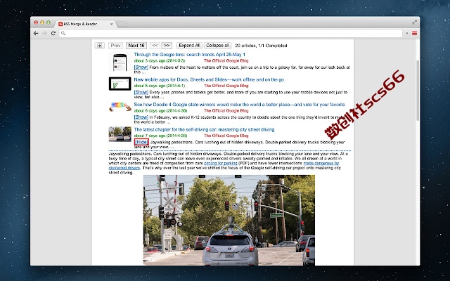Click the address bar input field
Screen dimensions: 450x281
[x=231, y=33]
